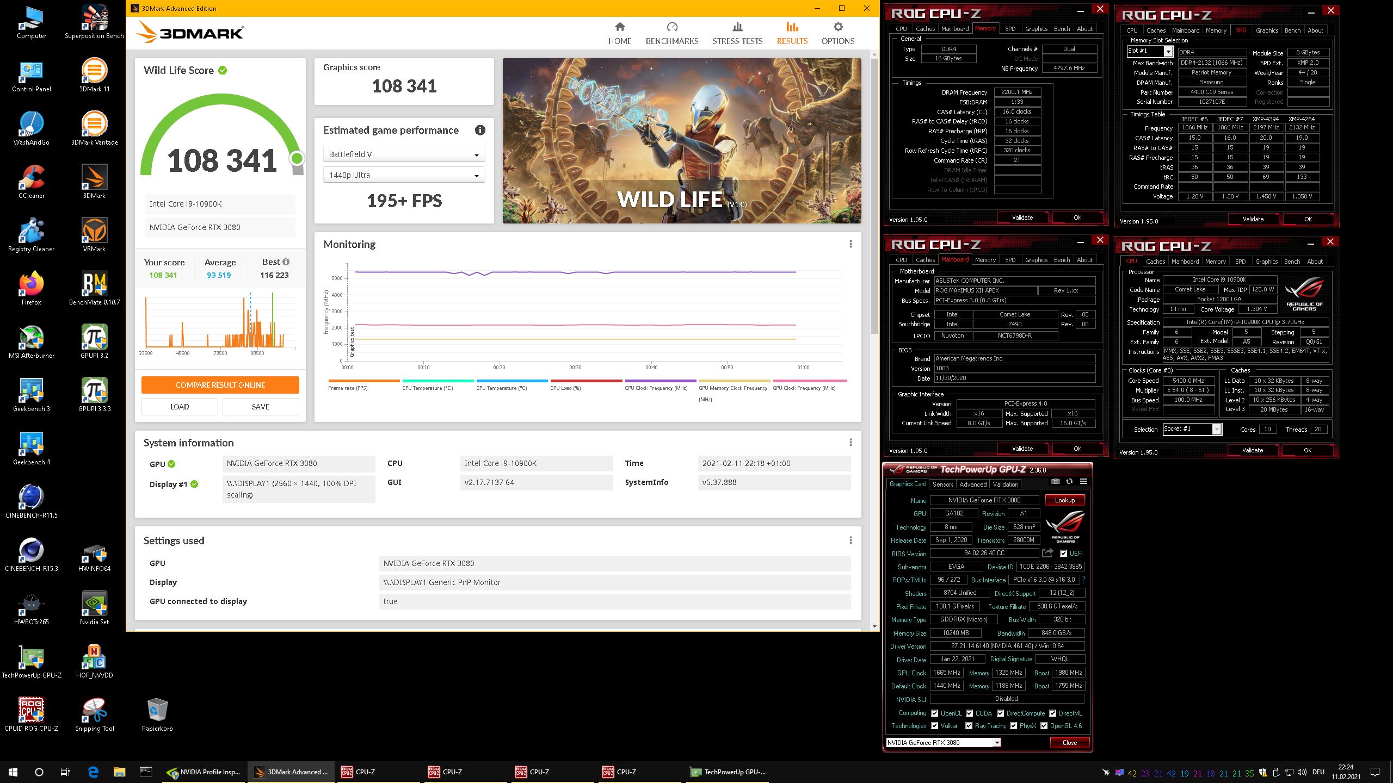Open the Superposition Bench desktop icon
This screenshot has width=1393, height=783.
click(94, 22)
